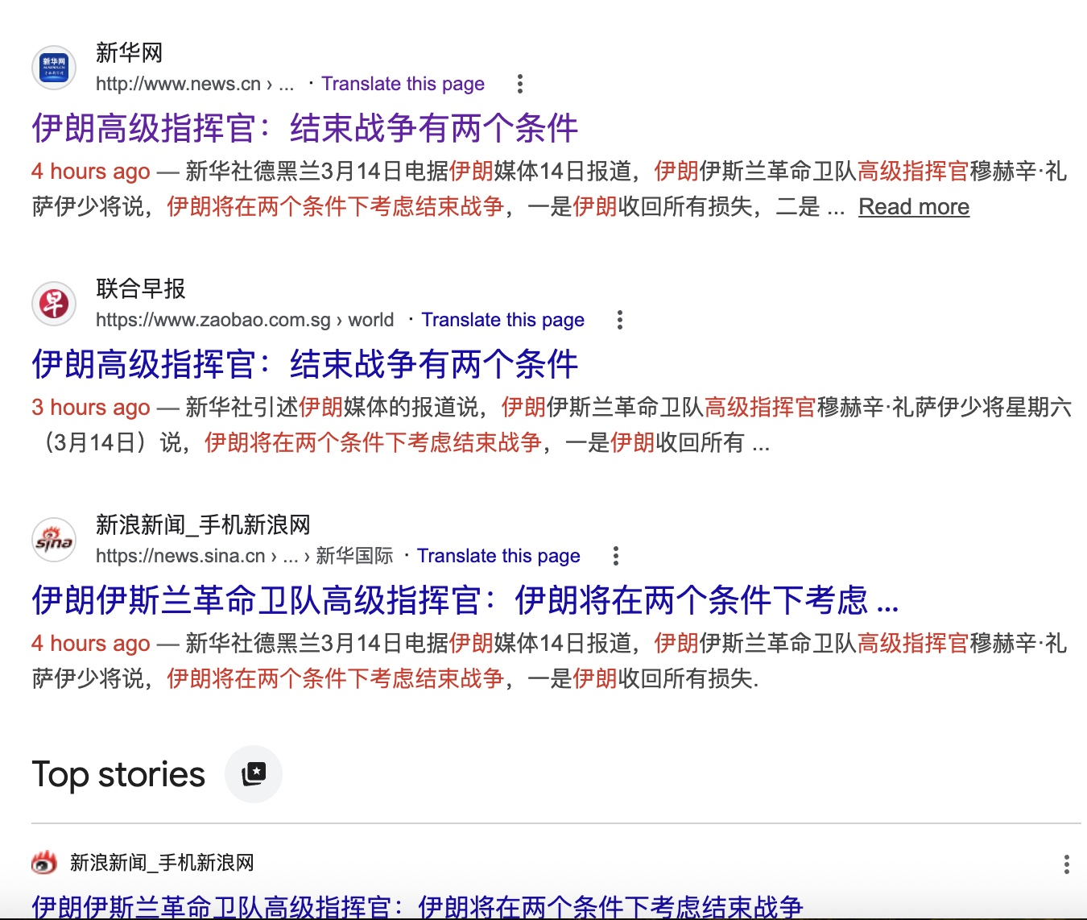Open the Top stories Sina headline

click(417, 907)
